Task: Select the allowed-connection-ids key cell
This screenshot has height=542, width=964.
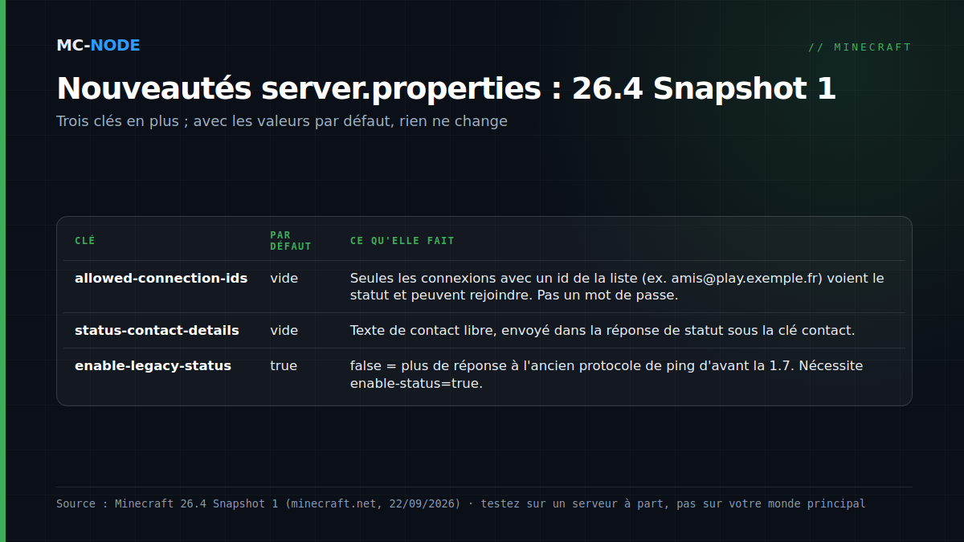Action: [161, 279]
